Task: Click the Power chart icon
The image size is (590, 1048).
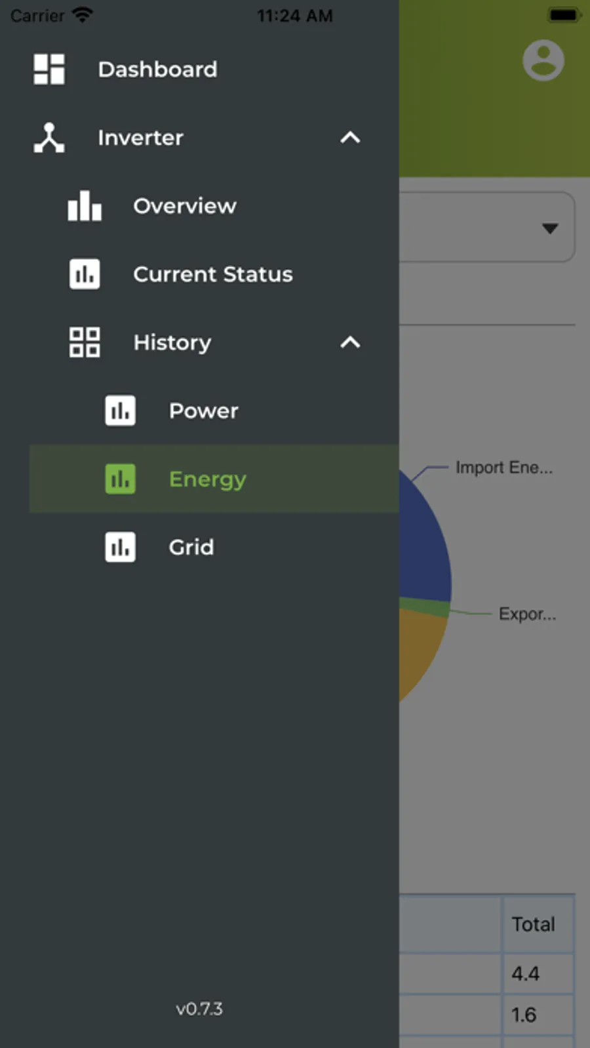Action: click(120, 411)
